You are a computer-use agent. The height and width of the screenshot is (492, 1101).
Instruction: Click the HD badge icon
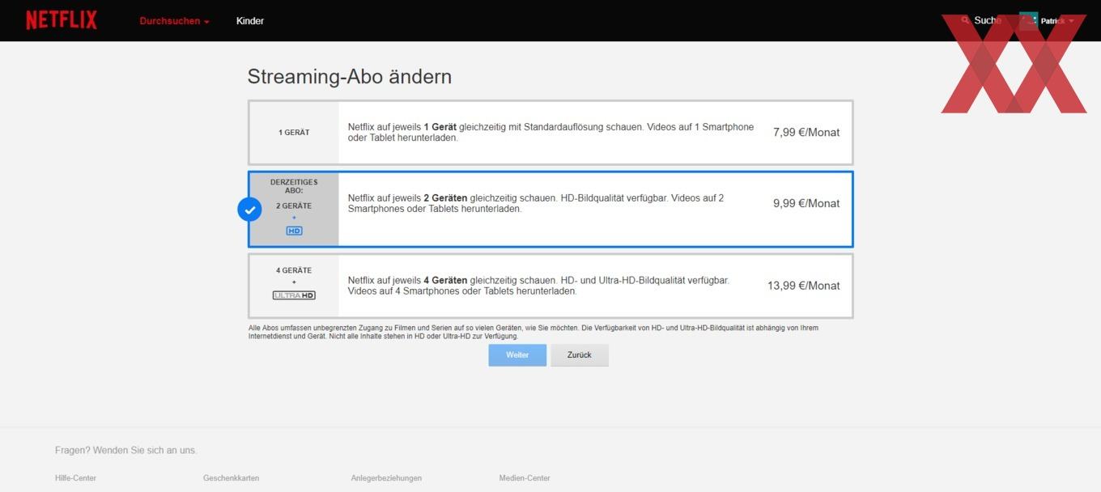(x=294, y=231)
